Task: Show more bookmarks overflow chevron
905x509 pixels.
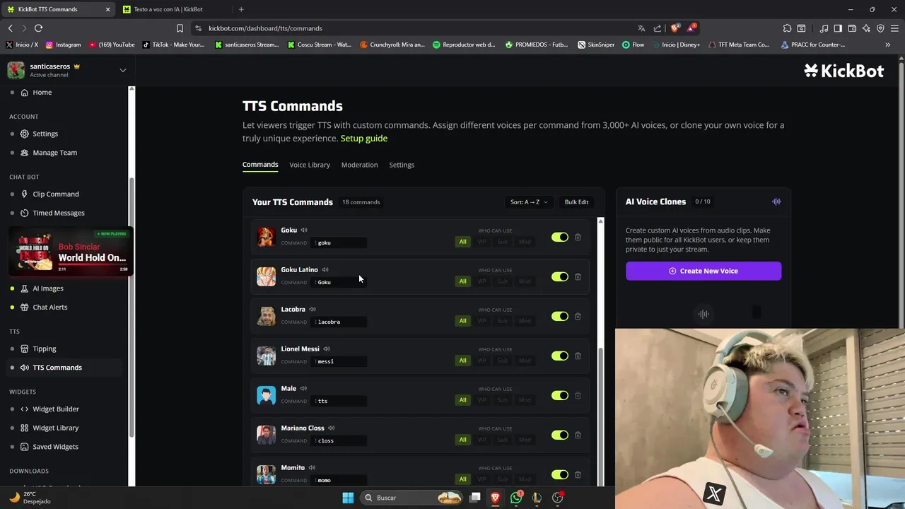Action: [x=888, y=45]
